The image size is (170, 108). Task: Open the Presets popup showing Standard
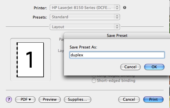tap(85, 17)
